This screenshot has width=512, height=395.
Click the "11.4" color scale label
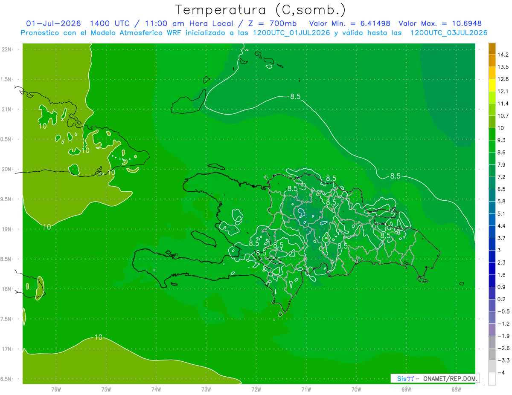coord(504,104)
